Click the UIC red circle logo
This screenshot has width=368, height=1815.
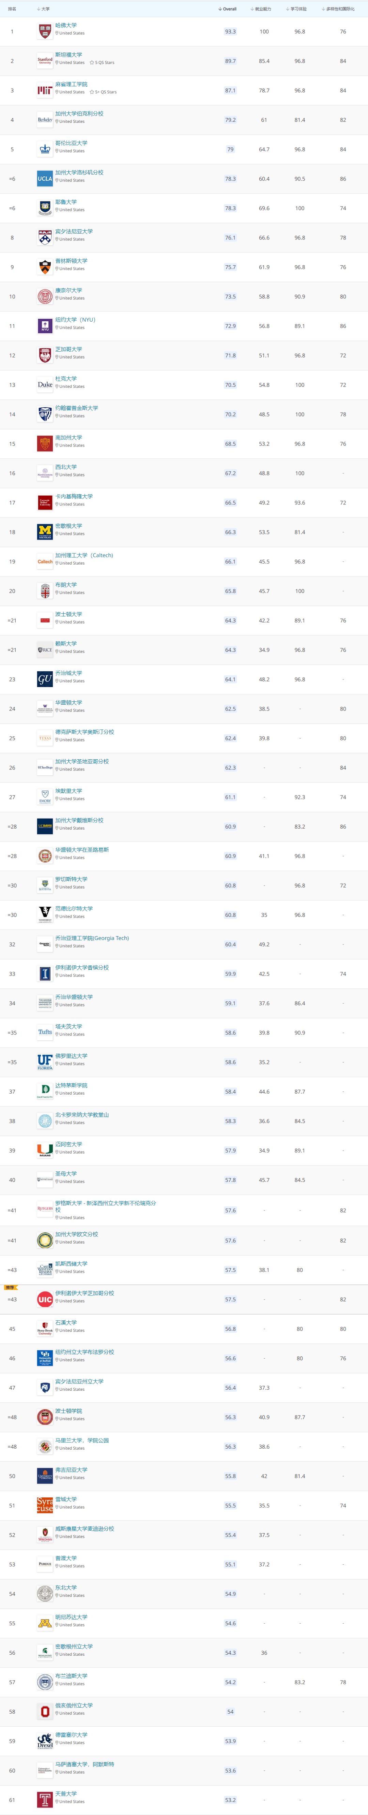tap(45, 1299)
